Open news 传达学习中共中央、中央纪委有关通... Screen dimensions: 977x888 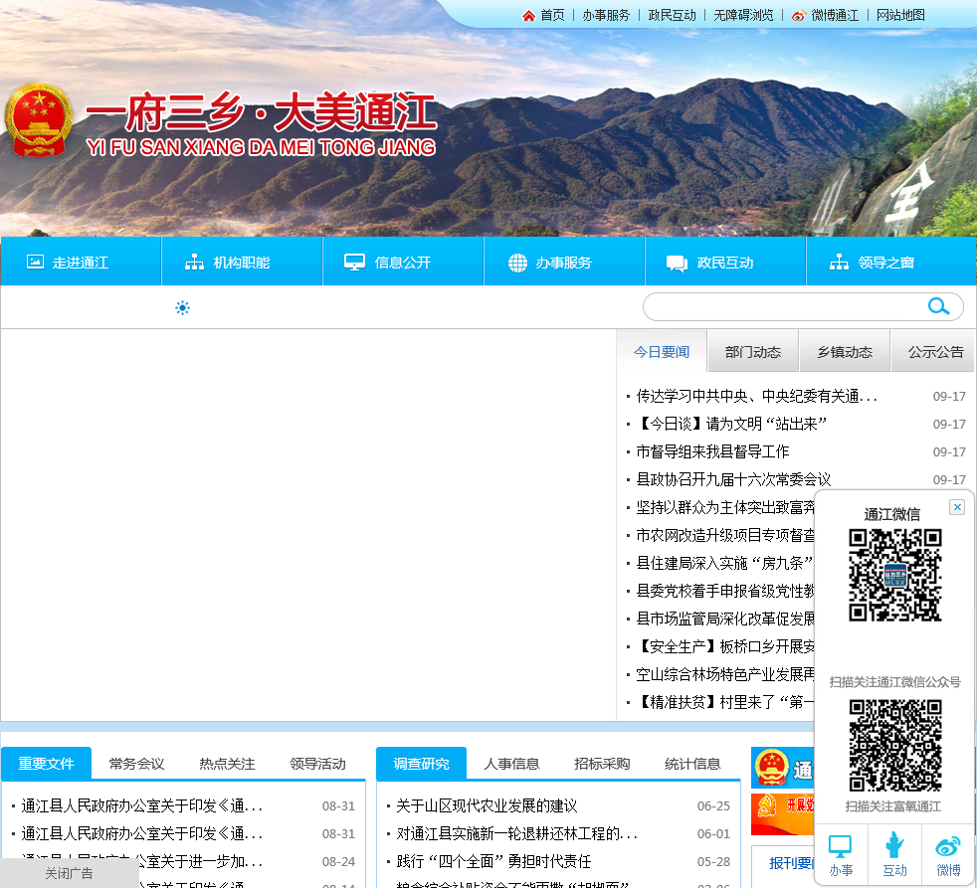pyautogui.click(x=756, y=396)
